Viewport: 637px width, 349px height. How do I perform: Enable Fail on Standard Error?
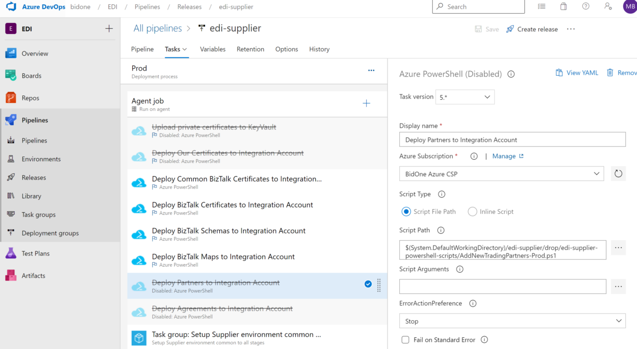coord(405,339)
